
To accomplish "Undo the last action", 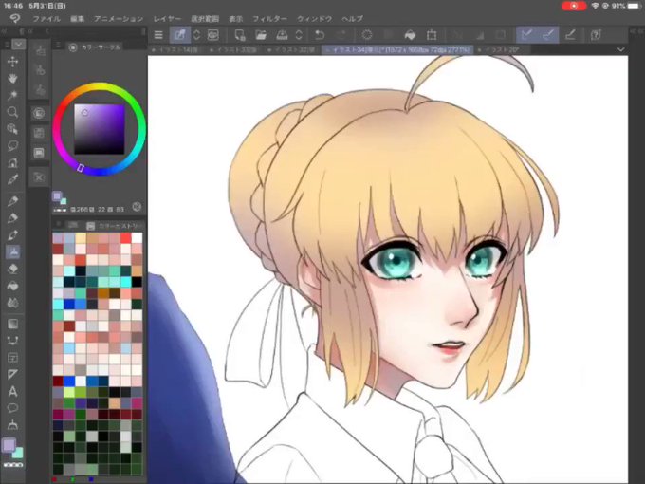I will coord(320,35).
